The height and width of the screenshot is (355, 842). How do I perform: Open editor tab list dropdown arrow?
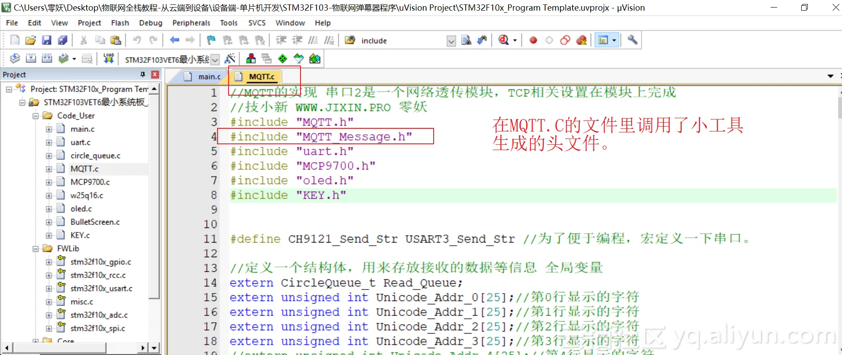tap(830, 76)
